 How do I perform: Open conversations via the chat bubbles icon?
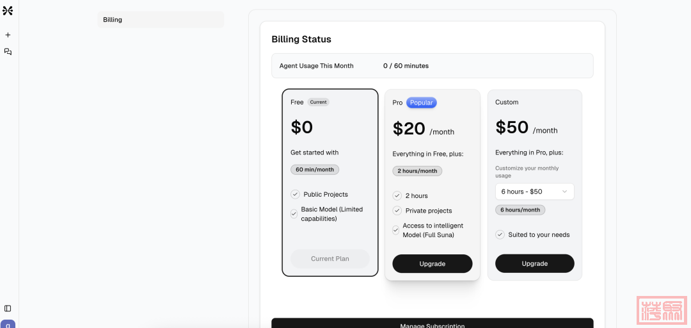[x=8, y=52]
